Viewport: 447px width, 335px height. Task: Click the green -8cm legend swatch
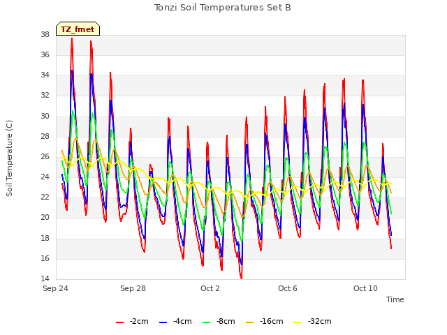coord(207,322)
